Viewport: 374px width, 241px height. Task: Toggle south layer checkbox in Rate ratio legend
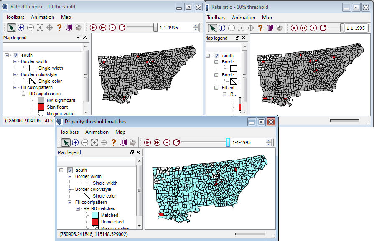click(216, 56)
